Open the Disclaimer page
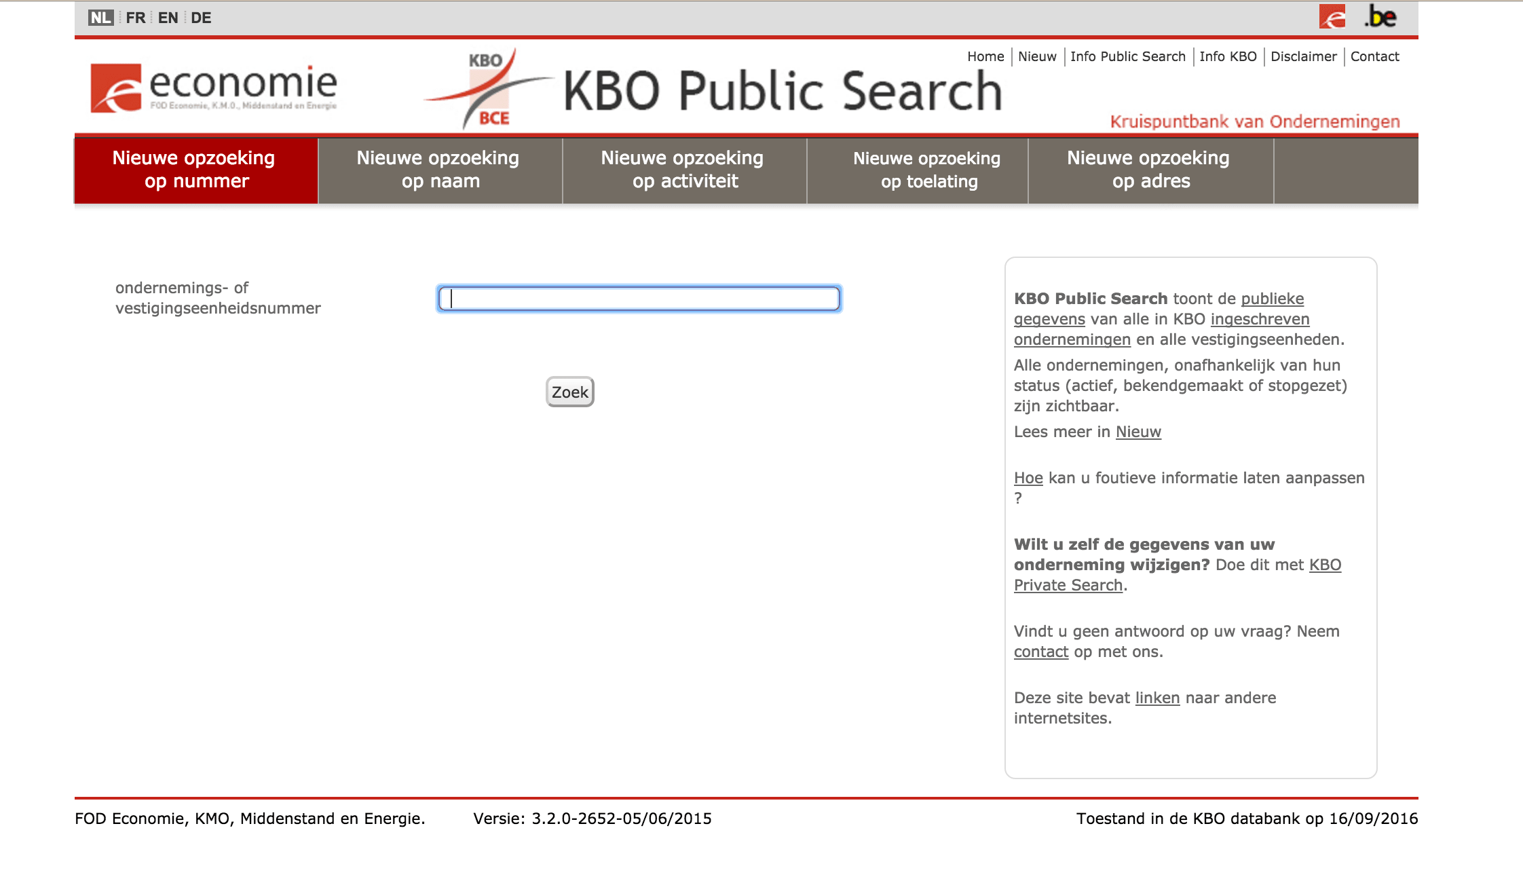Image resolution: width=1523 pixels, height=881 pixels. 1303,56
